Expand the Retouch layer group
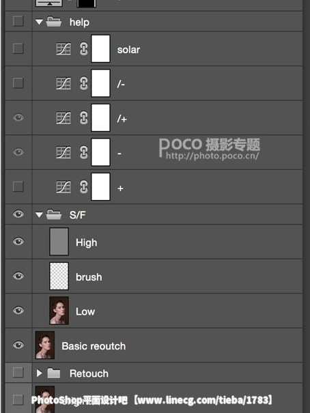Viewport: 310px width, 413px height. [40, 373]
